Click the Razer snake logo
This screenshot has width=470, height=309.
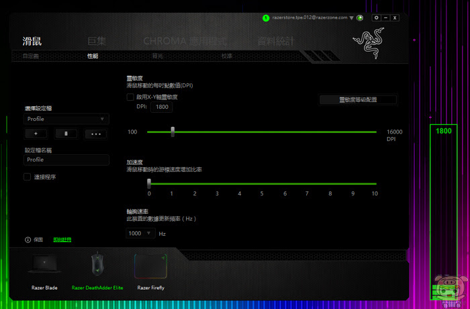coord(369,42)
